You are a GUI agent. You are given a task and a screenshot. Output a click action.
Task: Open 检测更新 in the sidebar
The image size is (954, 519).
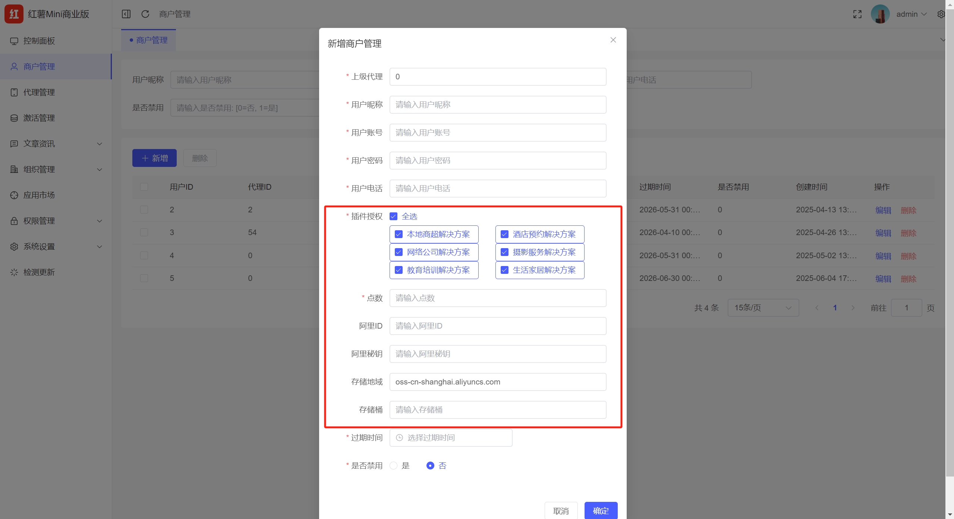pyautogui.click(x=39, y=272)
